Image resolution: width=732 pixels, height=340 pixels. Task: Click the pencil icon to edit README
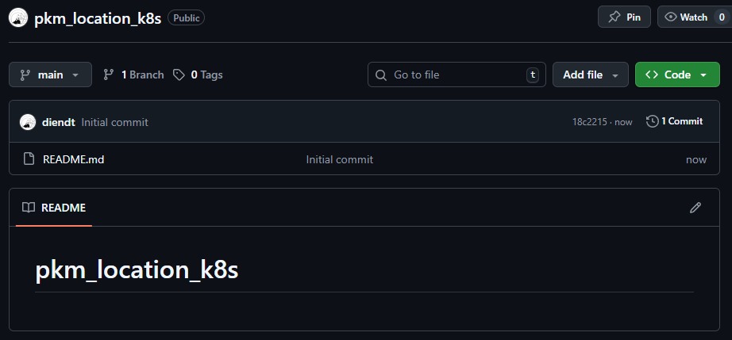(695, 208)
